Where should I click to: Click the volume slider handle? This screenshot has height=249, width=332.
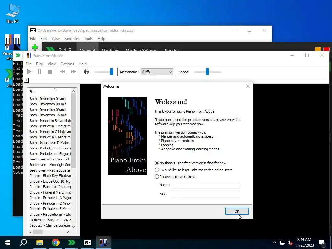point(112,72)
